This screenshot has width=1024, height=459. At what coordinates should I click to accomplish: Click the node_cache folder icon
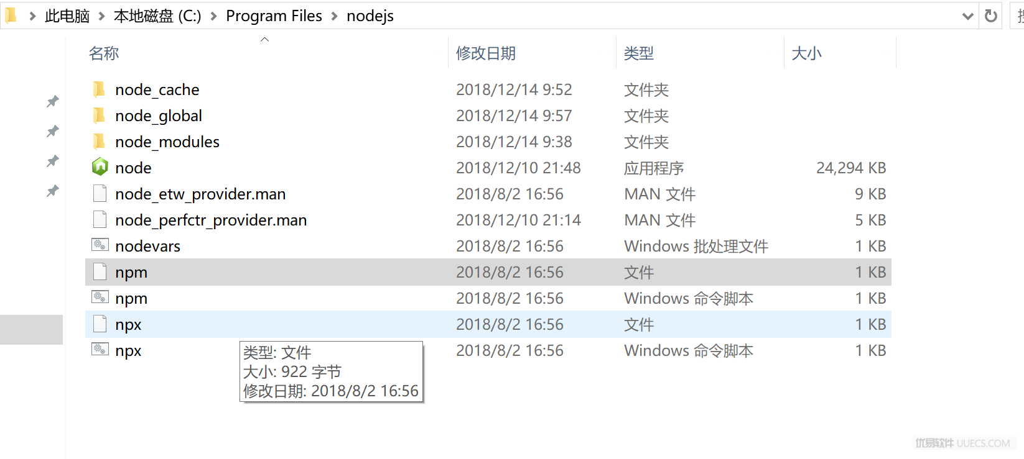tap(100, 89)
